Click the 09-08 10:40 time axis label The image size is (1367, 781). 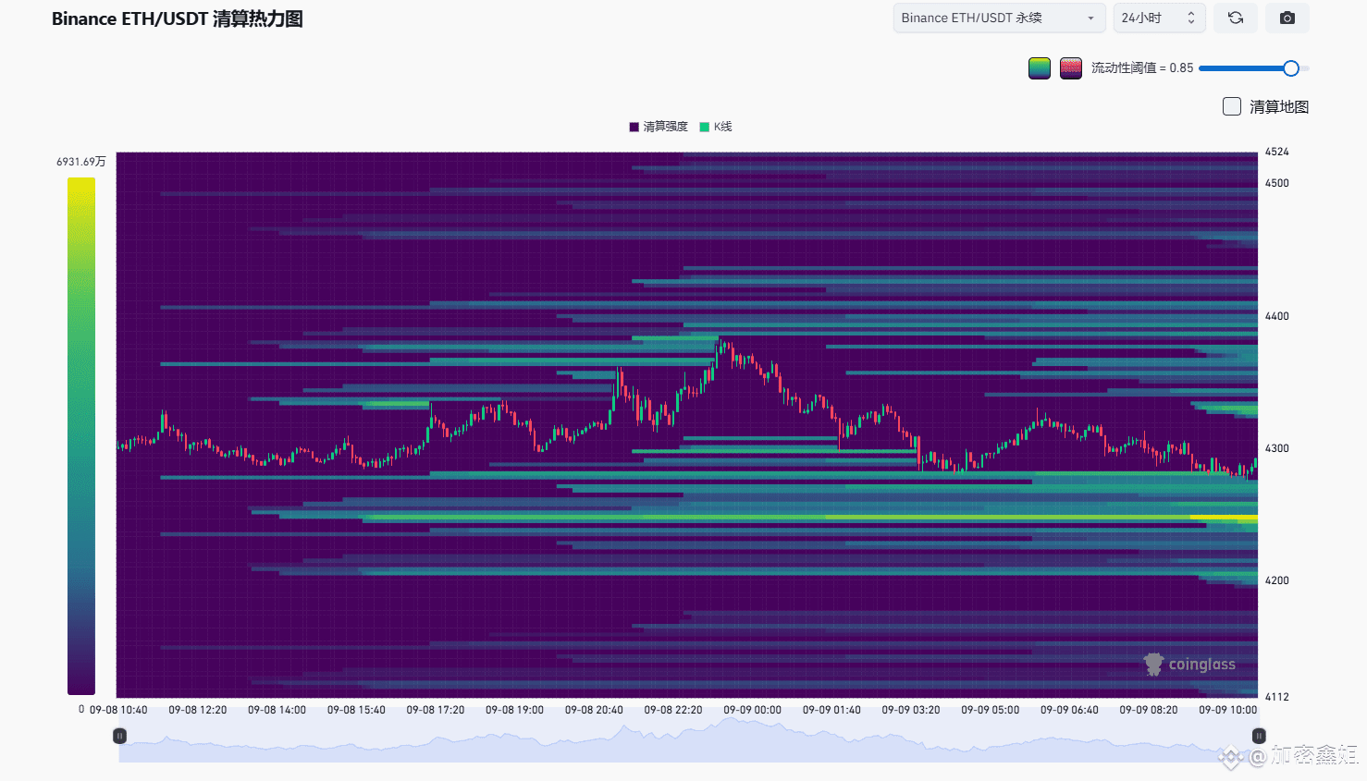coord(118,710)
